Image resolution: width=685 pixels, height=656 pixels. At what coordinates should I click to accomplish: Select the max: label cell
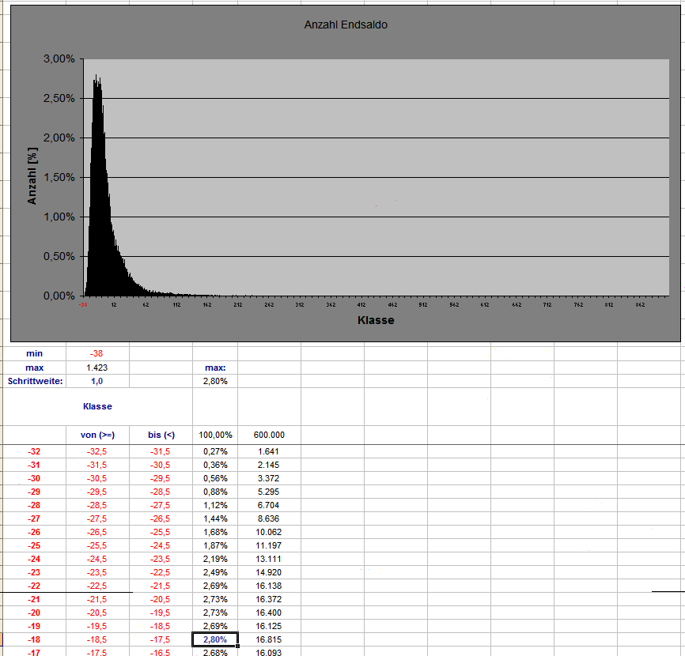[x=215, y=368]
